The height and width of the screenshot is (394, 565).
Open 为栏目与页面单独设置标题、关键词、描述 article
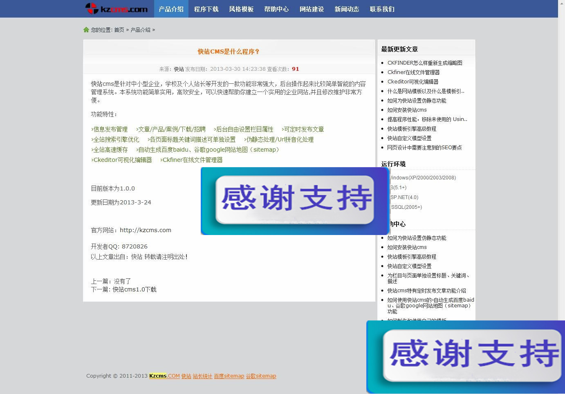click(x=428, y=278)
